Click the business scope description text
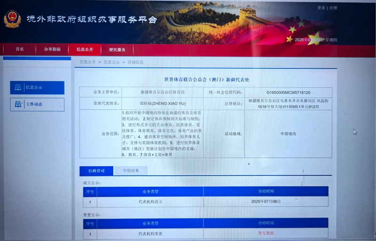This screenshot has height=241, width=376. (162, 134)
